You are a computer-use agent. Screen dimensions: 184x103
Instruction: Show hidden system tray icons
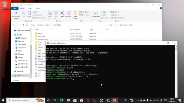138,100
